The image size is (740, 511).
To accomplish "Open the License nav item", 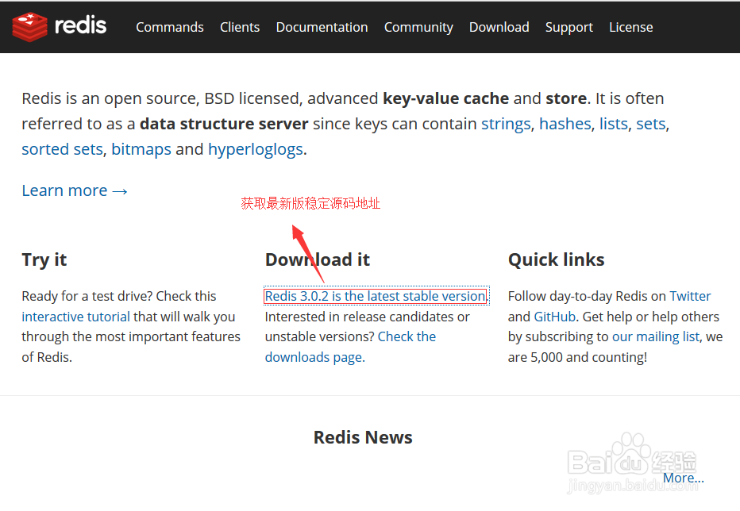I will (x=631, y=27).
